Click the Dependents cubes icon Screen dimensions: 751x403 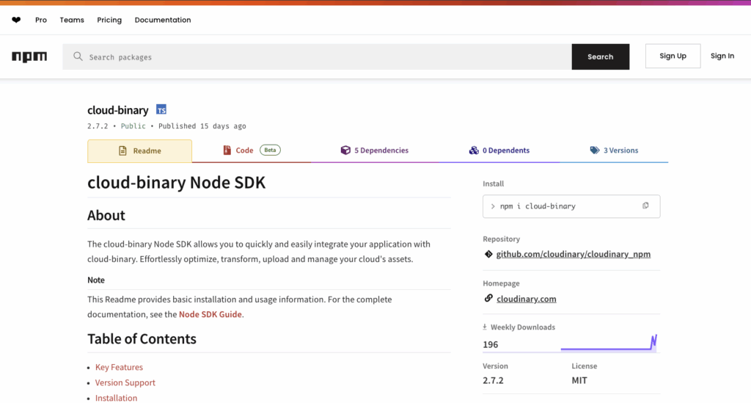coord(474,150)
